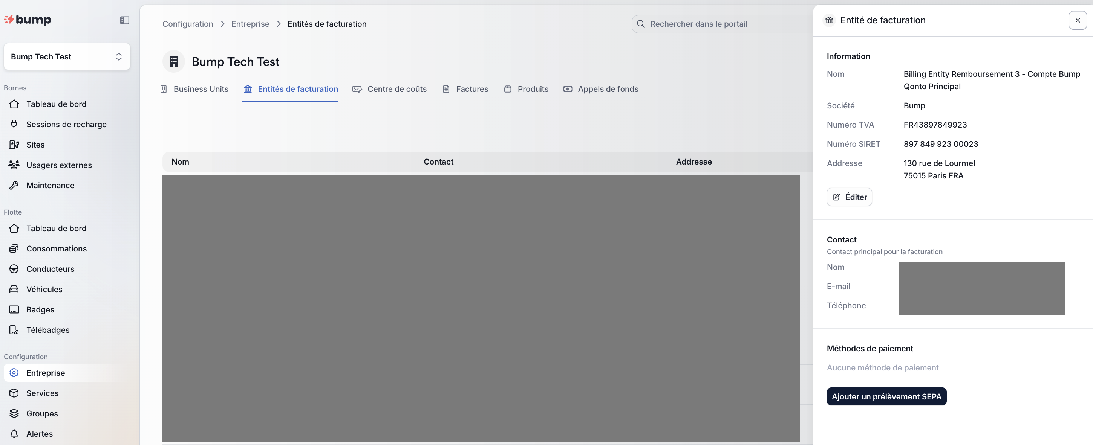
Task: Click the Alertes bell icon
Action: 14,434
